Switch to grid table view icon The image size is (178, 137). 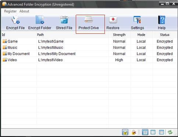(x=161, y=132)
